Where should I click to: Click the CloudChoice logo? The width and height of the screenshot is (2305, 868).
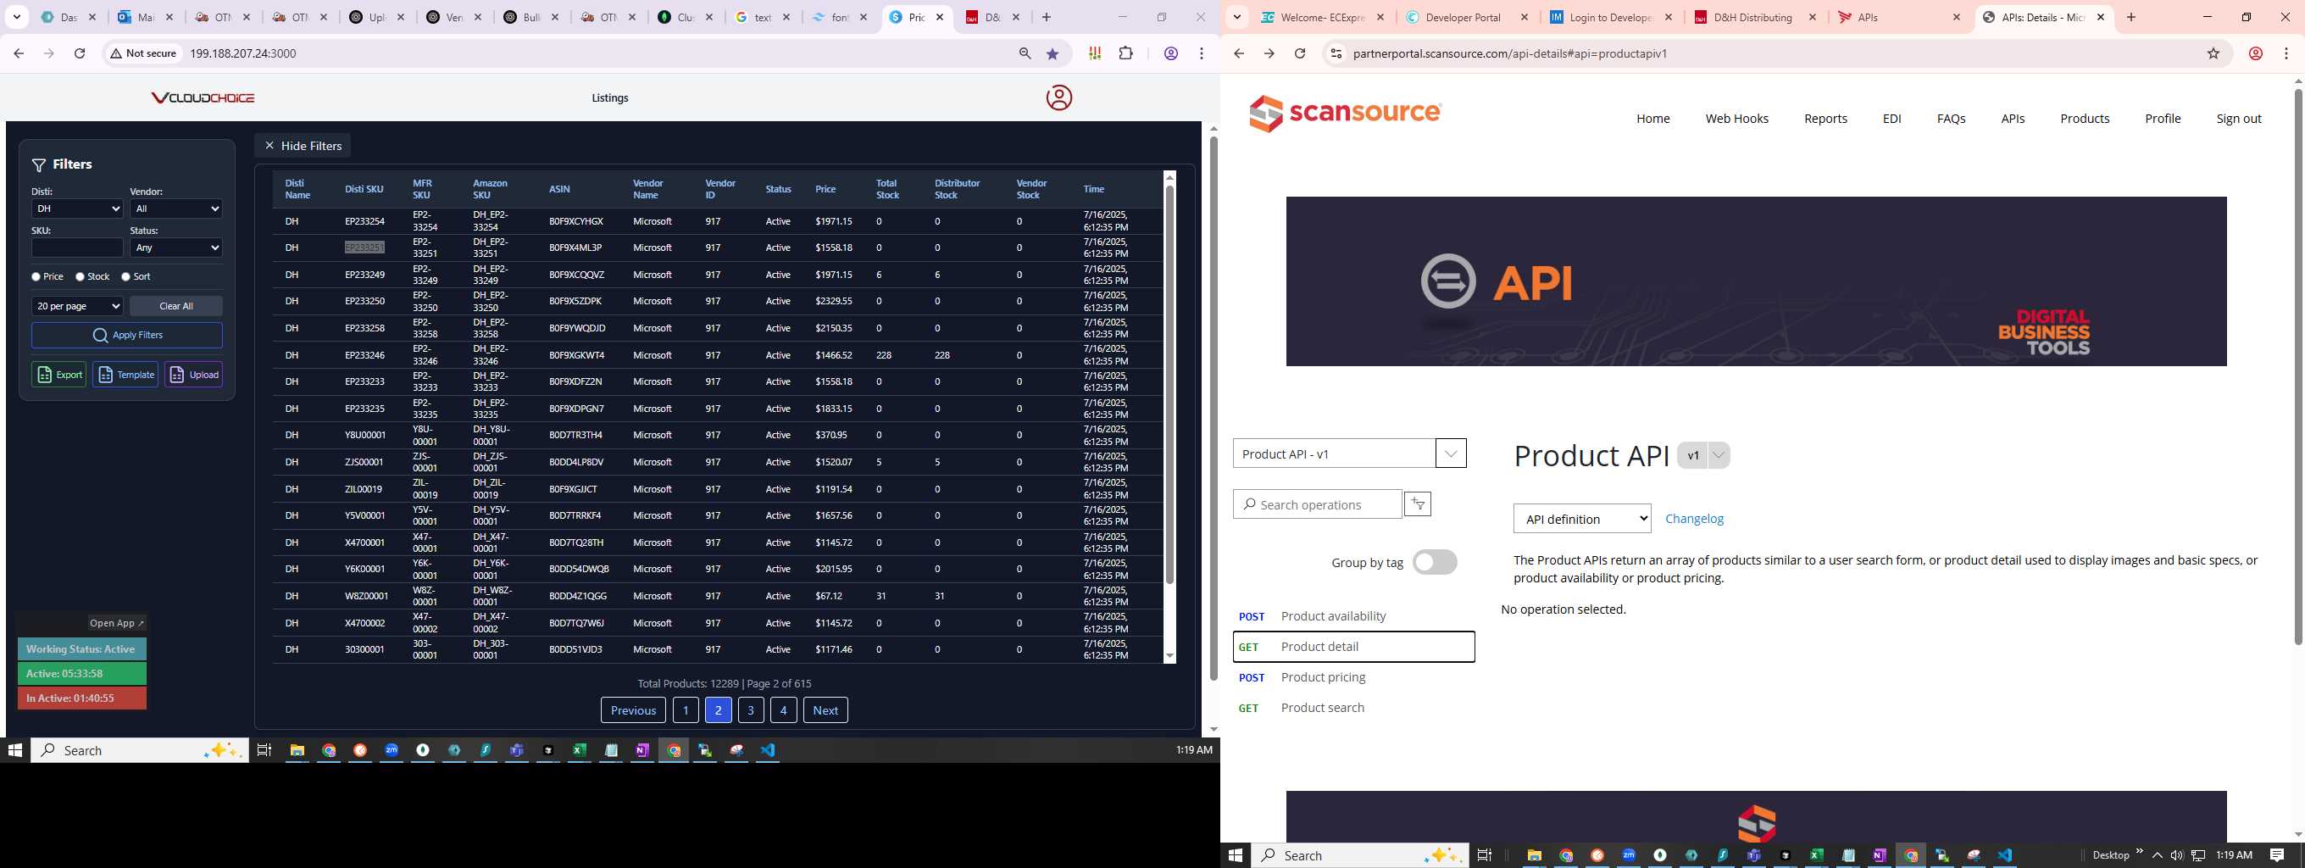[x=203, y=97]
